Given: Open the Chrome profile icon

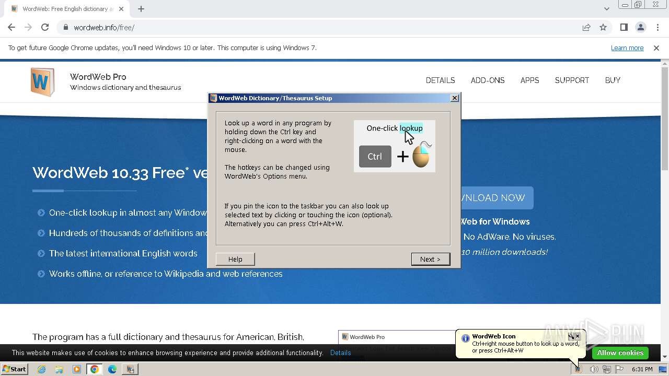Looking at the screenshot, I should pyautogui.click(x=641, y=28).
